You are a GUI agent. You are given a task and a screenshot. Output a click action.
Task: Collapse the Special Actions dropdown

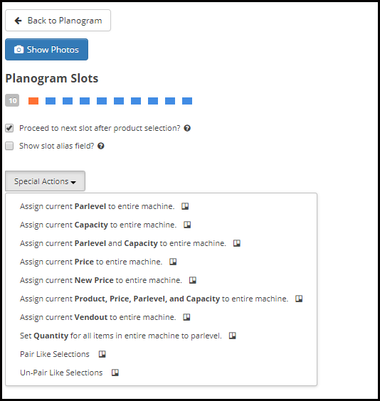pyautogui.click(x=45, y=181)
